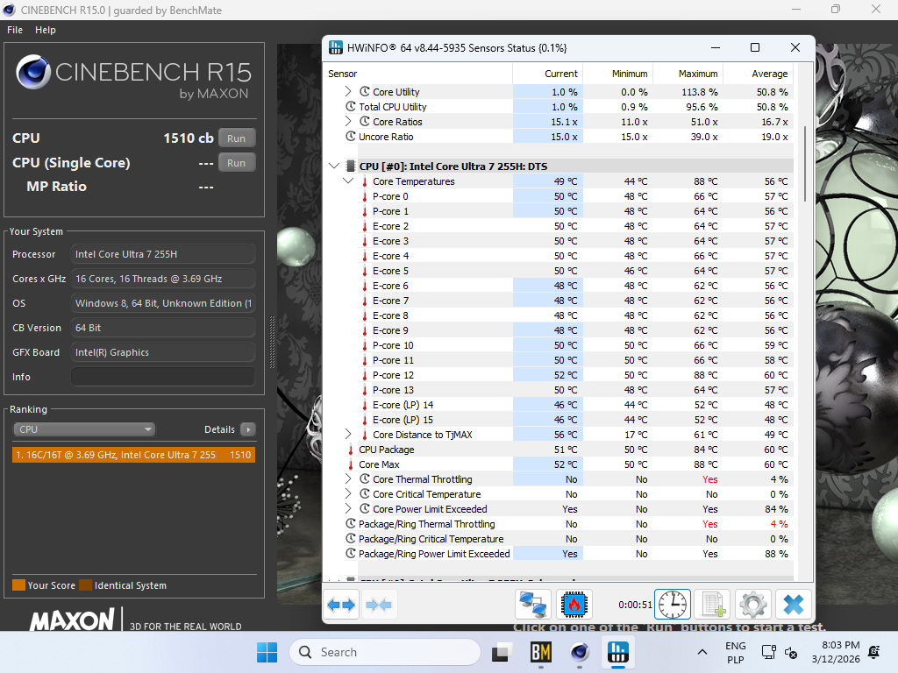Click the CPU flame stress icon in HWiNFO

(574, 605)
